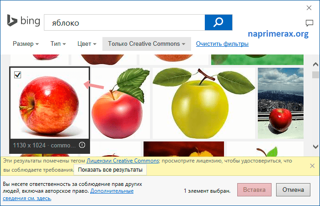
Task: Select the apple on city skyline thumbnail
Action: coord(281,103)
